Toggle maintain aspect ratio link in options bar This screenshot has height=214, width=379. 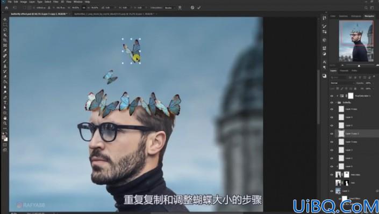pyautogui.click(x=84, y=8)
